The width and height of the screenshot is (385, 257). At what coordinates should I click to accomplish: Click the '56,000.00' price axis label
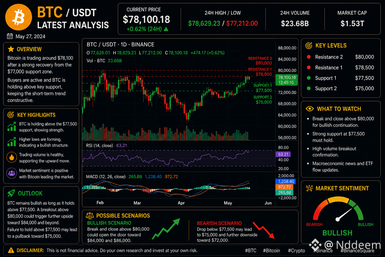point(287,137)
